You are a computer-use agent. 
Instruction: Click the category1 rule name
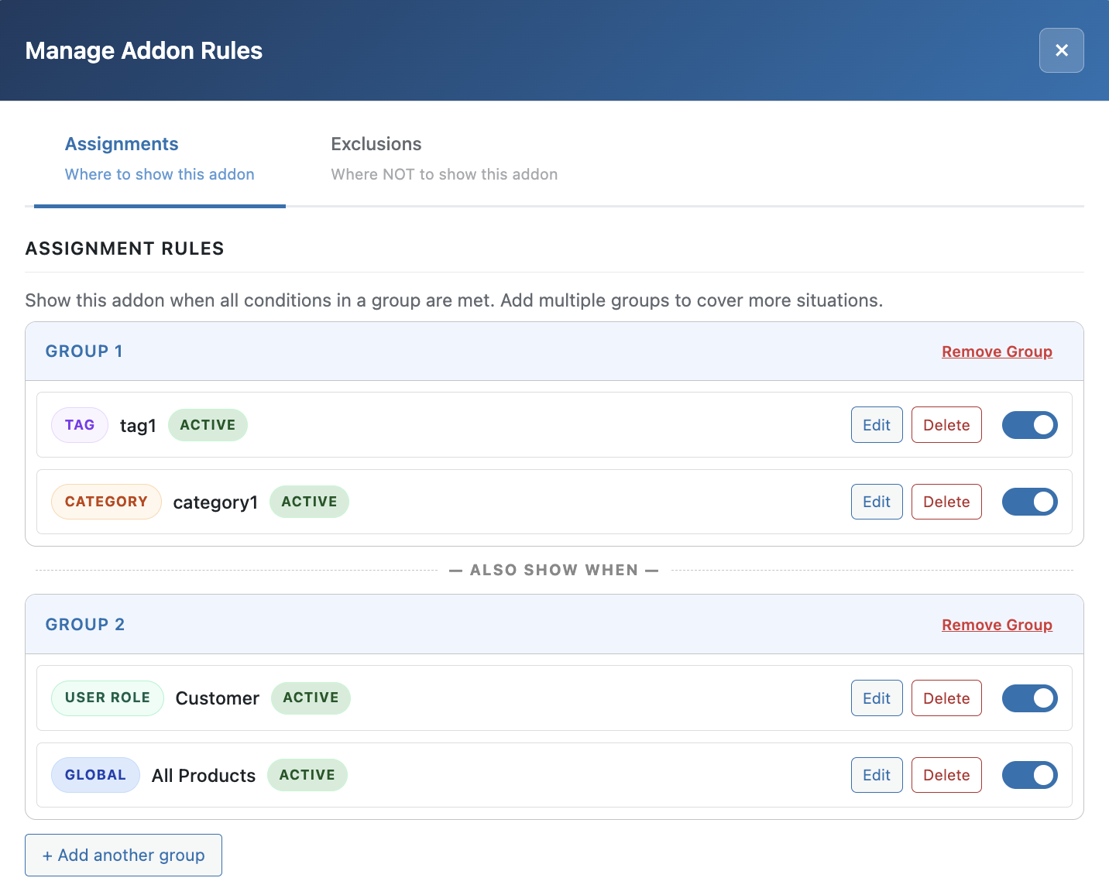coord(215,502)
